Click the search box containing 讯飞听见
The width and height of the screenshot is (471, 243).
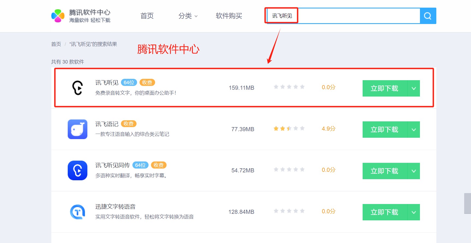(343, 16)
